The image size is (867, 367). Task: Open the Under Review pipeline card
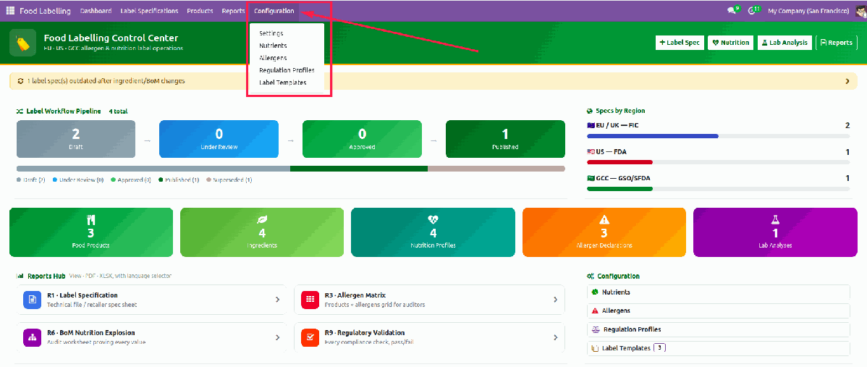(x=219, y=139)
